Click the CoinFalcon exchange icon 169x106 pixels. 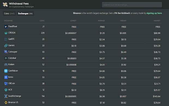6,71
